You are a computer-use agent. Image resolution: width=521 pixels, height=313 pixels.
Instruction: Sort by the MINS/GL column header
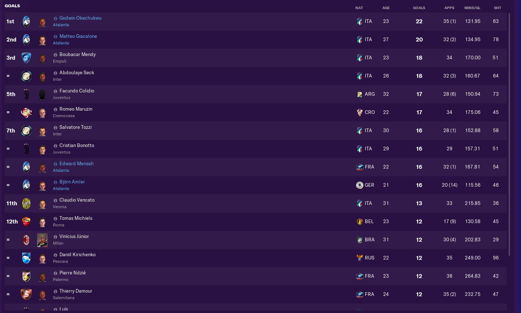coord(472,8)
